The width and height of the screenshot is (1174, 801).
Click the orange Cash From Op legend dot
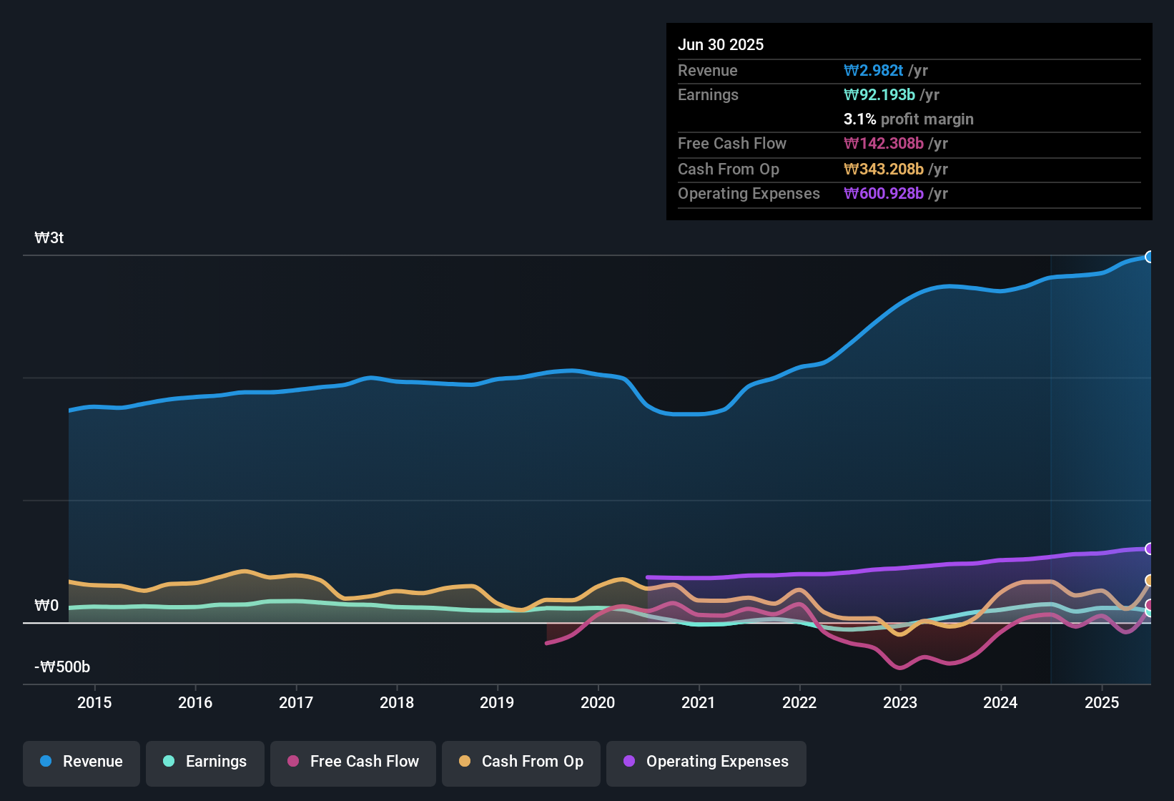click(465, 762)
